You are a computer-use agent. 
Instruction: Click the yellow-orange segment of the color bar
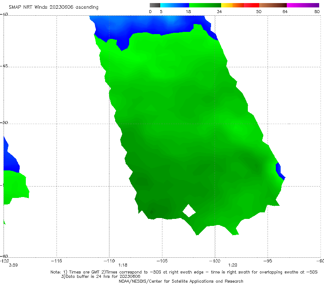pos(232,5)
